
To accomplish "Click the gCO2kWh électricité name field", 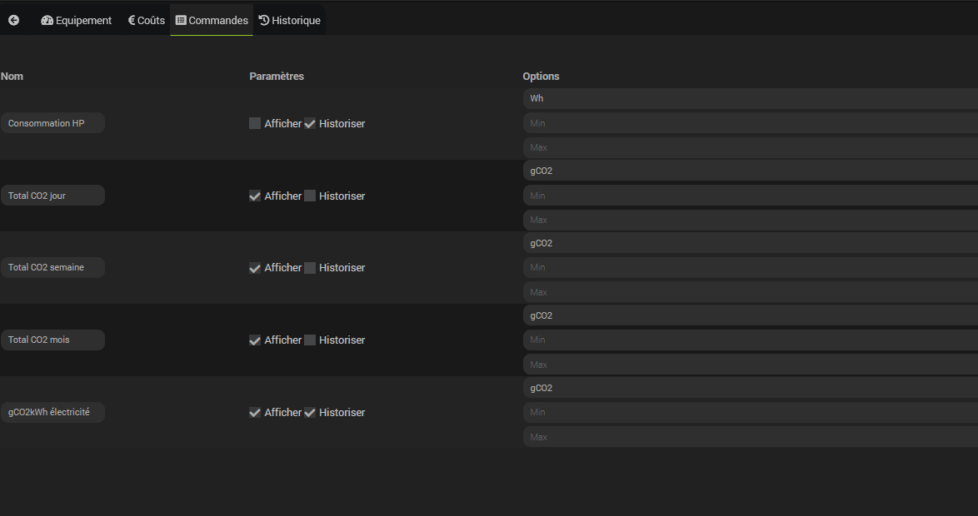I will pos(52,412).
